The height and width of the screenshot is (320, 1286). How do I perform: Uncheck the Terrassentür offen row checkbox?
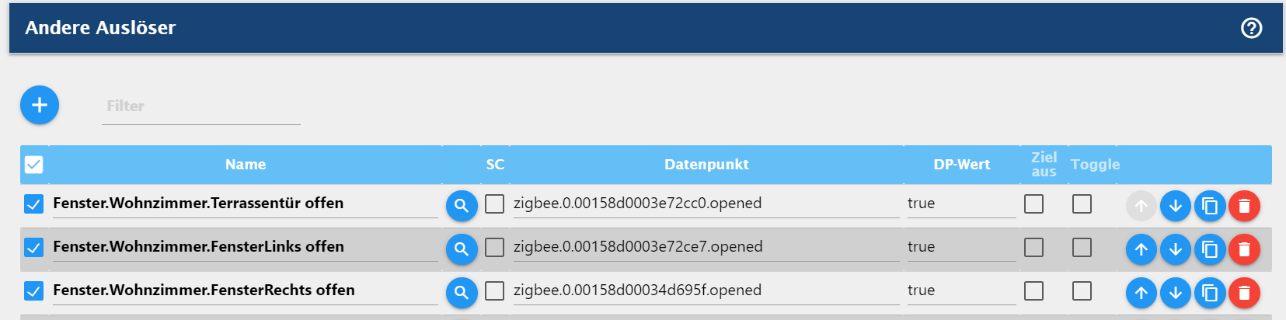pyautogui.click(x=33, y=204)
